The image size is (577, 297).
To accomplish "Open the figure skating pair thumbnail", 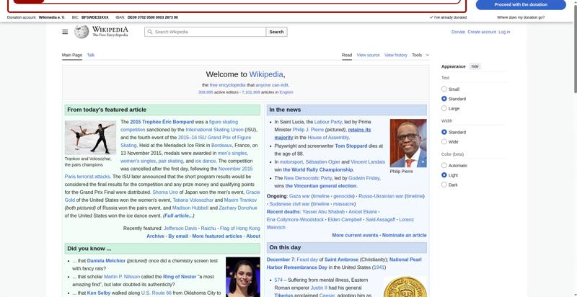I will tap(90, 137).
